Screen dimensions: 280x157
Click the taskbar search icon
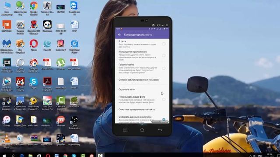[x=13, y=155]
